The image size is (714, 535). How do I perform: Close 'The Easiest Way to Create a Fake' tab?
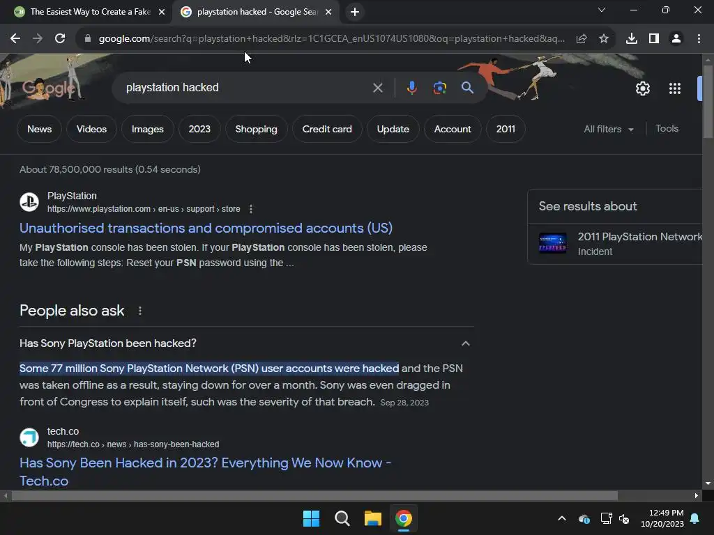[x=162, y=12]
